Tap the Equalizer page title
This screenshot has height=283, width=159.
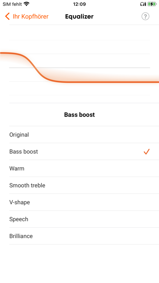pyautogui.click(x=79, y=17)
